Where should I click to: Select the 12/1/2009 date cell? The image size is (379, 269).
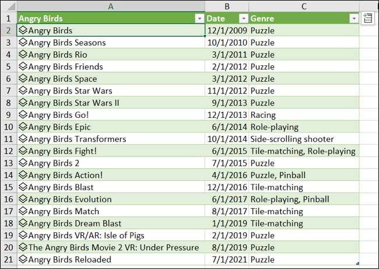[227, 30]
